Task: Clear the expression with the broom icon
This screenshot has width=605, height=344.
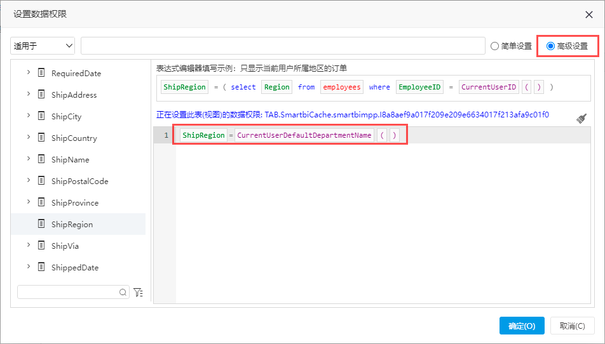Action: tap(581, 119)
